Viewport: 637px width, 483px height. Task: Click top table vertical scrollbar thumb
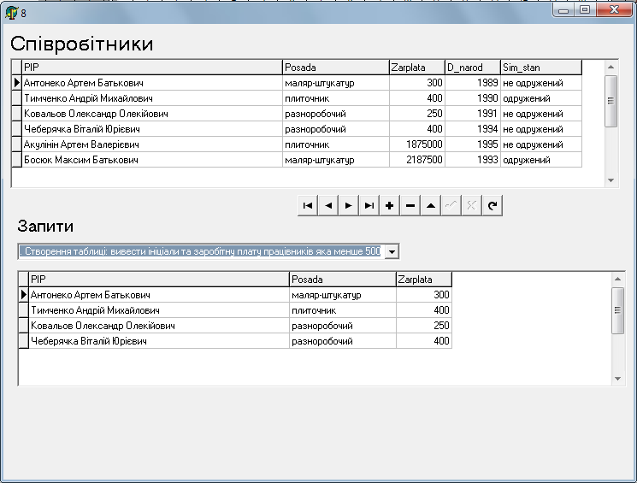[610, 99]
